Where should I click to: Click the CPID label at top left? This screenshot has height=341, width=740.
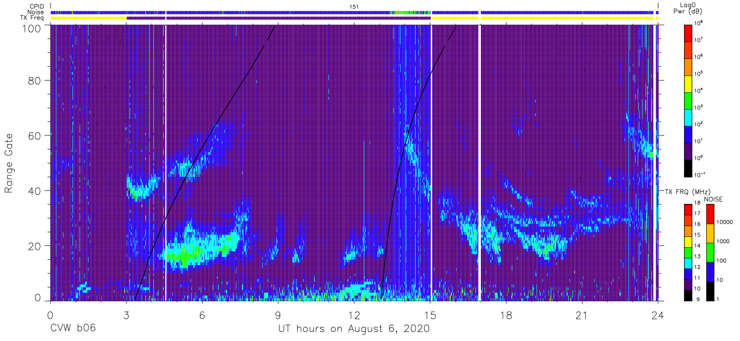point(37,6)
